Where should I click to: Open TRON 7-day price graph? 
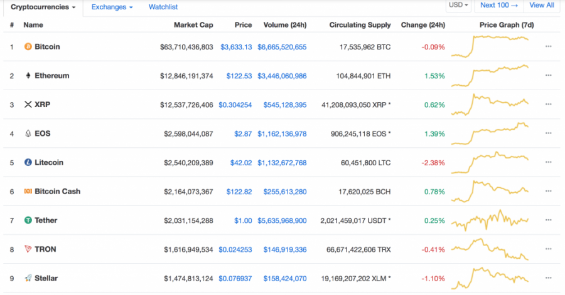pyautogui.click(x=490, y=249)
